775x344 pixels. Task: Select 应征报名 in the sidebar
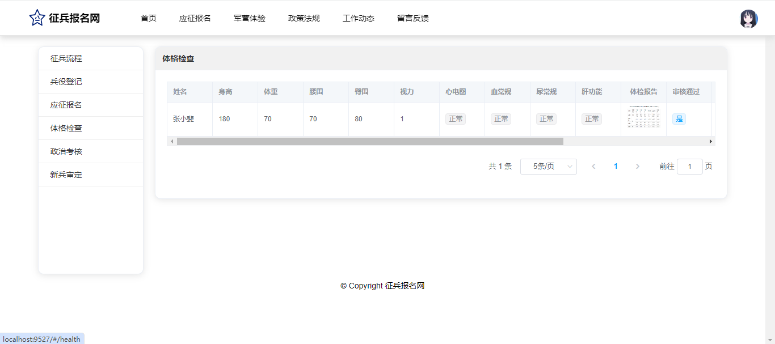click(x=91, y=105)
